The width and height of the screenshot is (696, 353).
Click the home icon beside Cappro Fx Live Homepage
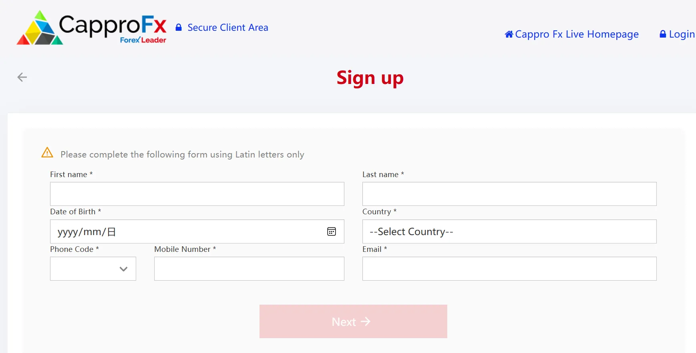click(509, 34)
